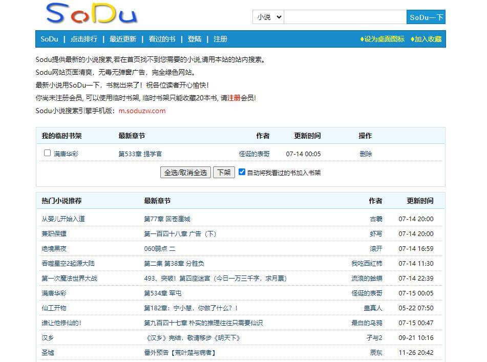Click the SoDu一下 search button
Viewport: 487px width, 362px height.
click(426, 17)
